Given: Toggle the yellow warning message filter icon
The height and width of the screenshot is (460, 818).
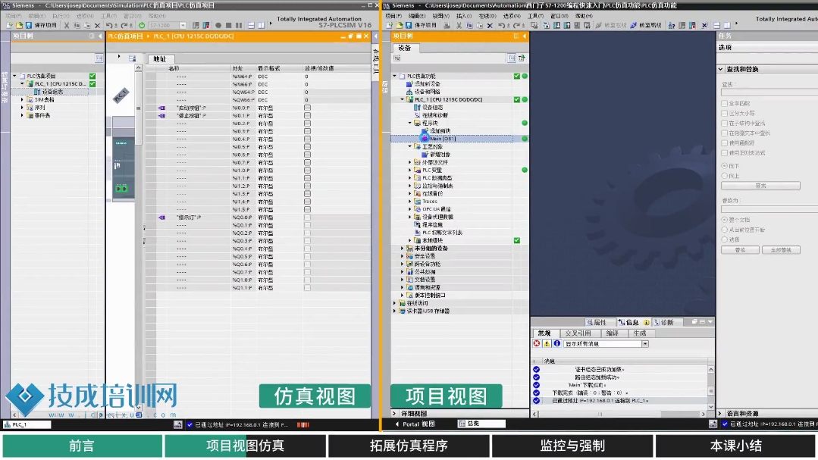Looking at the screenshot, I should click(x=547, y=344).
